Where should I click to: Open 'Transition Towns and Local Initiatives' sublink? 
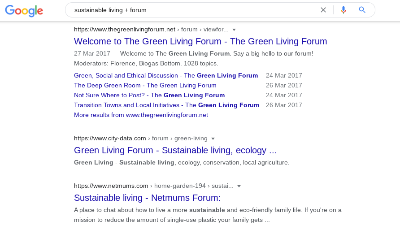(166, 105)
